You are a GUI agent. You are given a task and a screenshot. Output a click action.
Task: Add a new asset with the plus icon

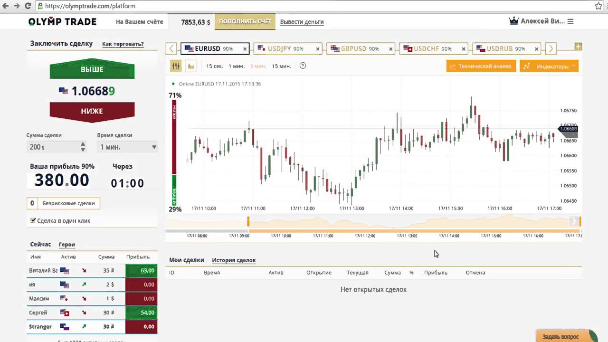578,47
